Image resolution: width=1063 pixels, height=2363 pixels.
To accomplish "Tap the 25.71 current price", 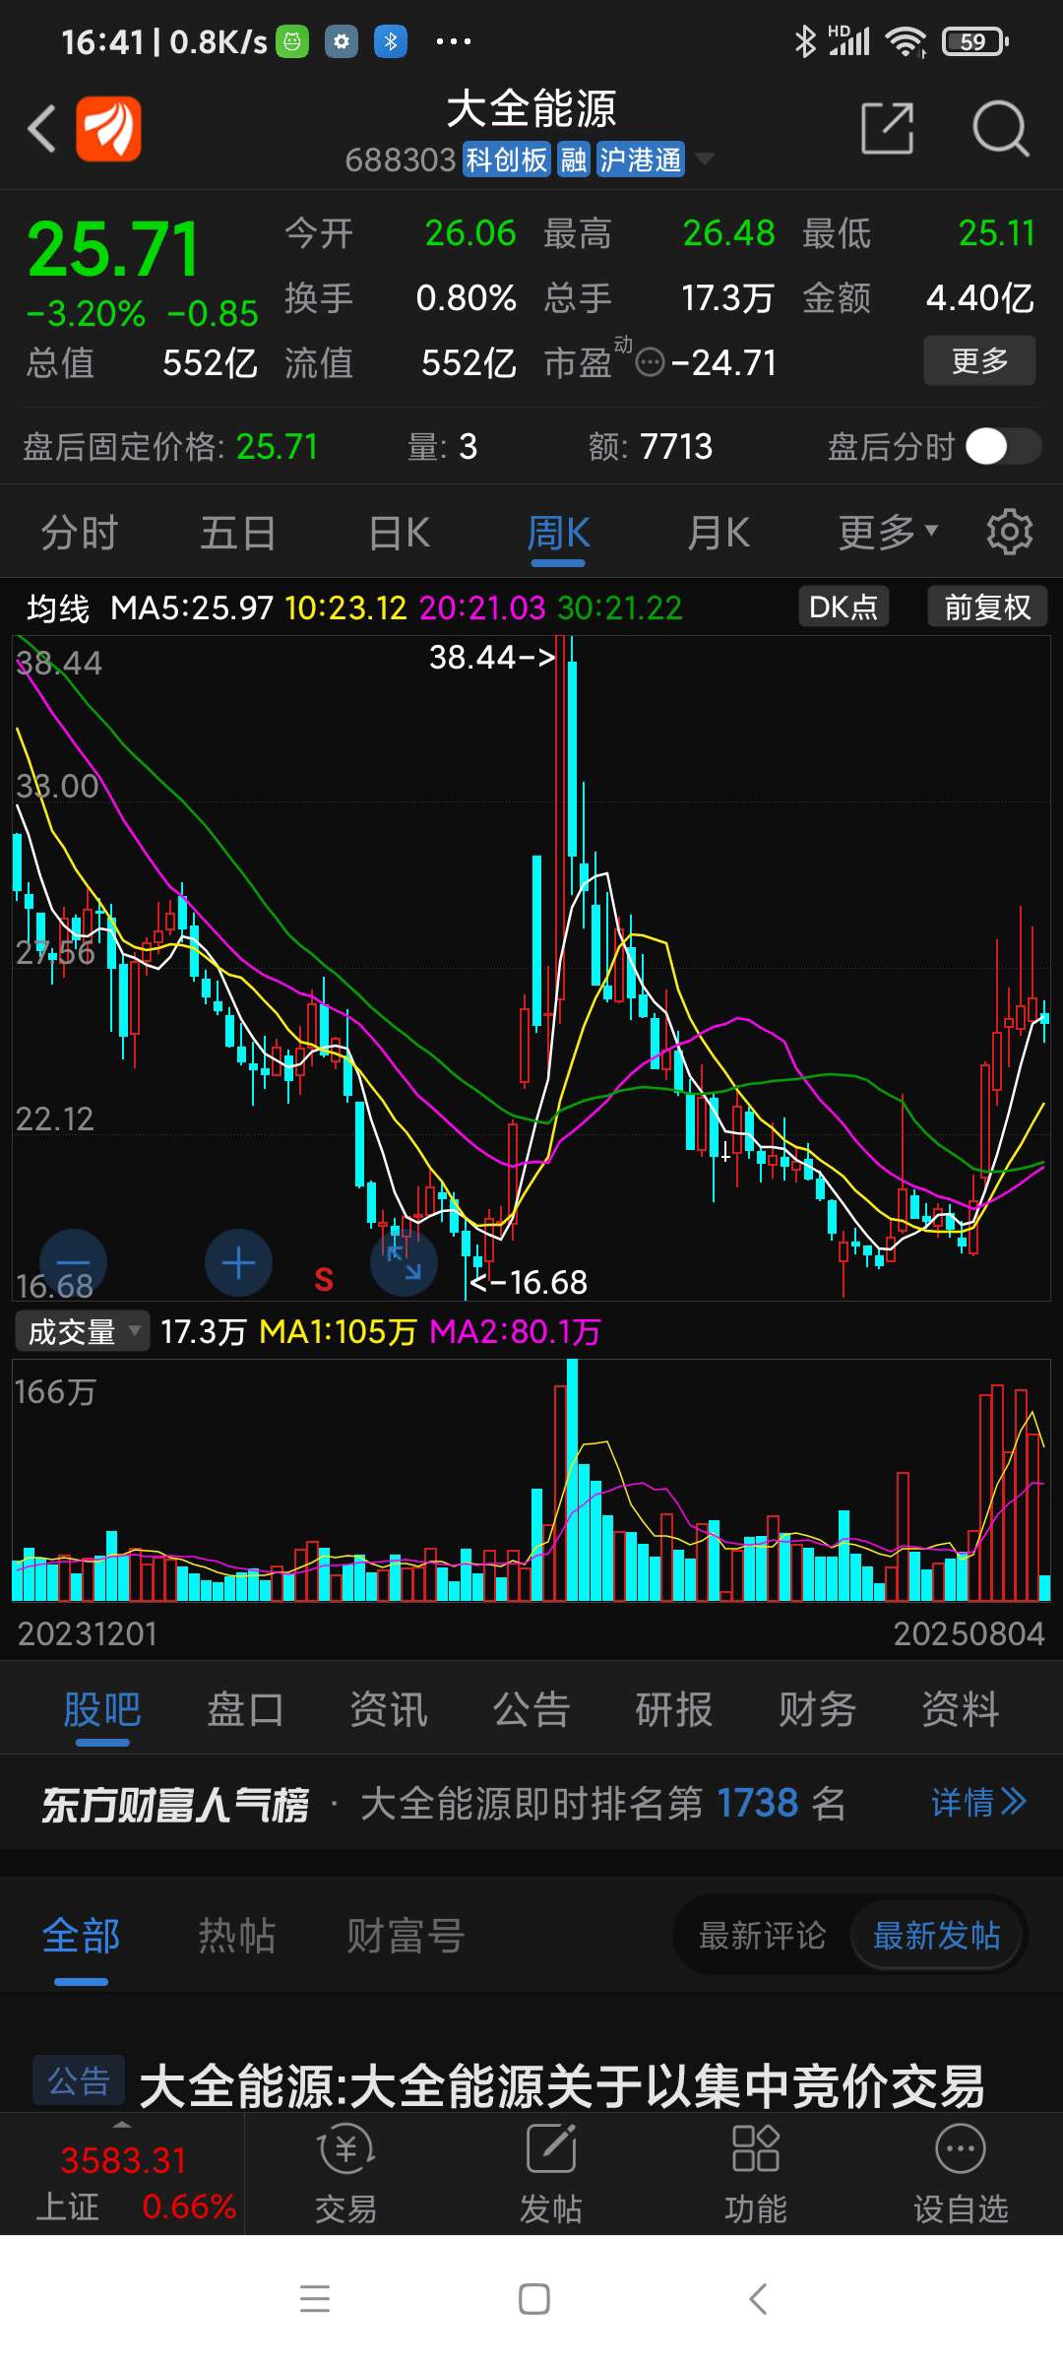I will coord(113,249).
